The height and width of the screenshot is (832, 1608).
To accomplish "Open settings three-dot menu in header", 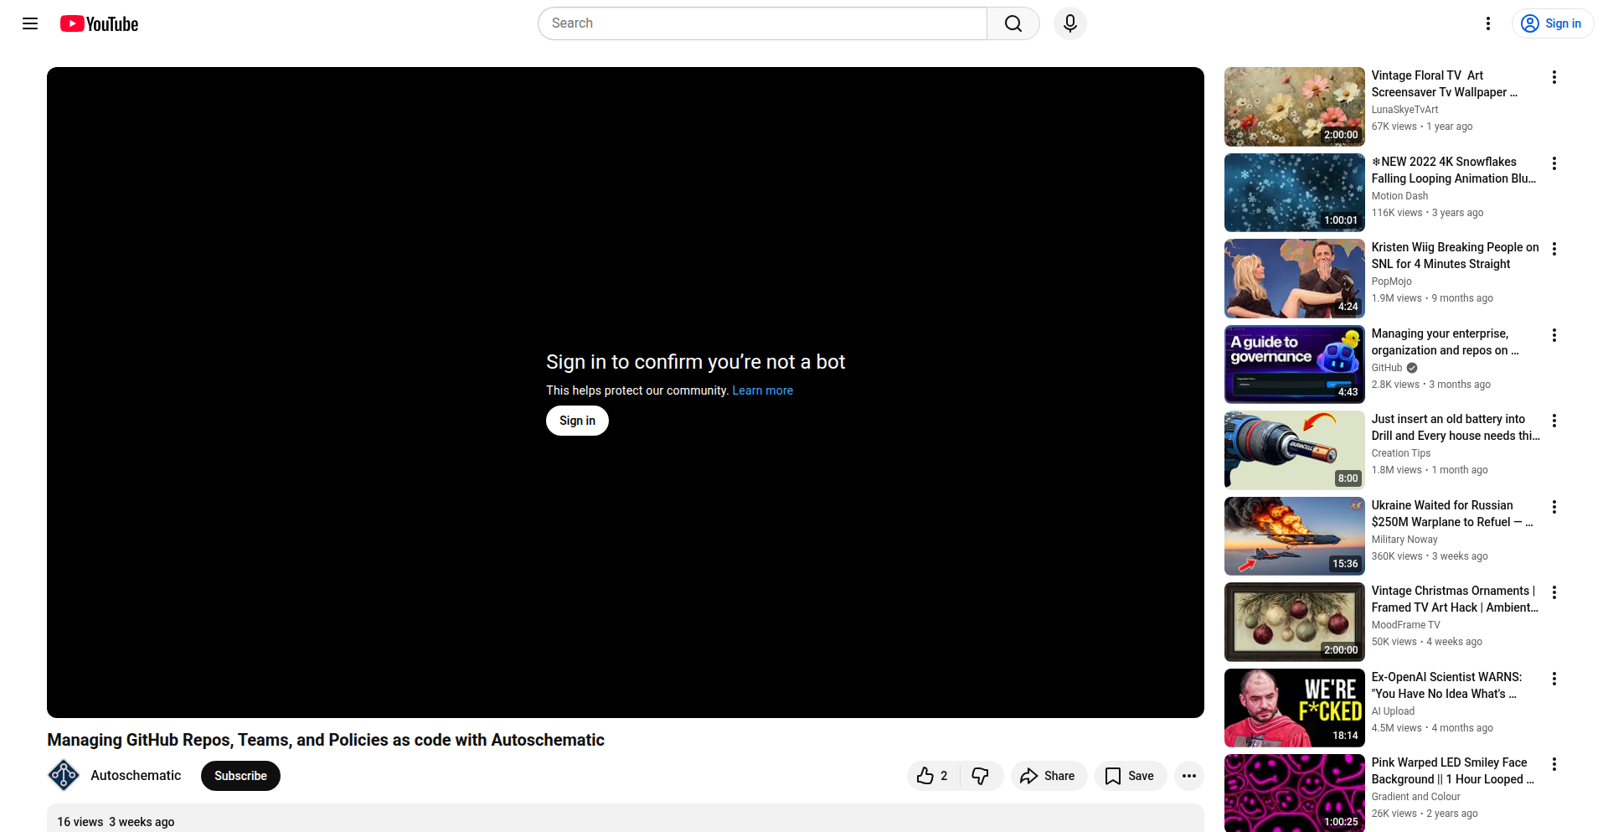I will 1488,23.
